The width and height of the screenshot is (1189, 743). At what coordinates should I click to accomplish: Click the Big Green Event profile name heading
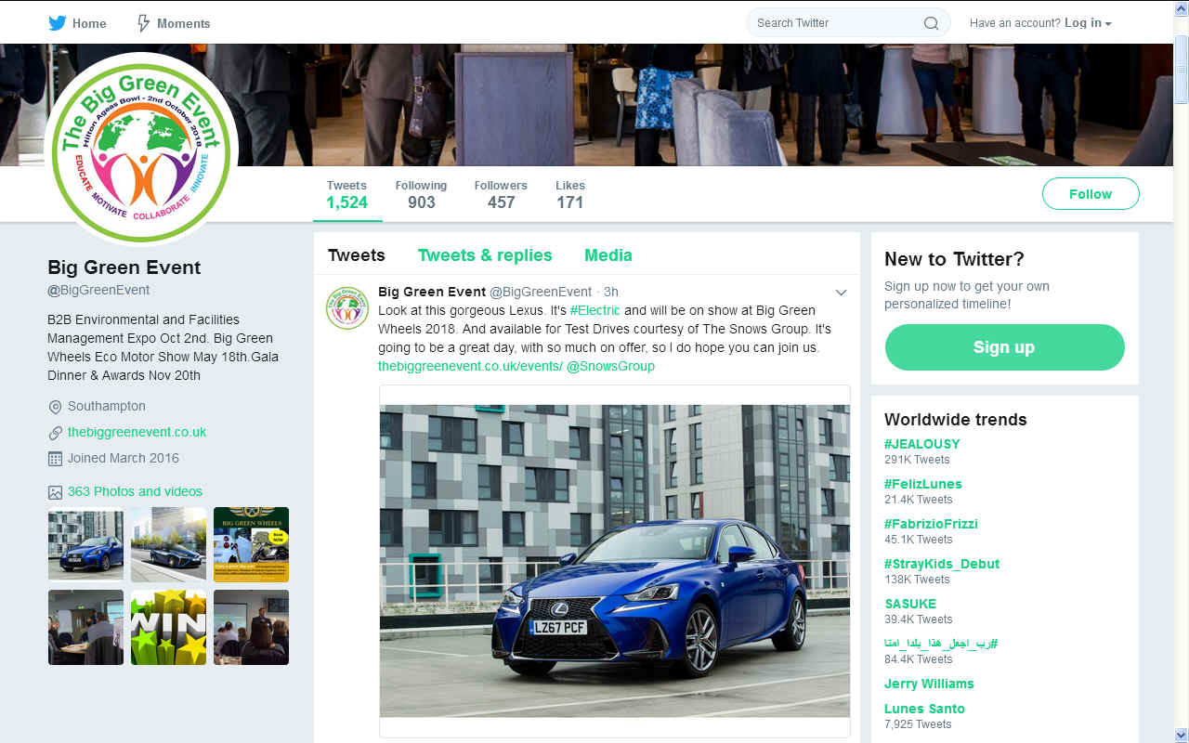(124, 267)
